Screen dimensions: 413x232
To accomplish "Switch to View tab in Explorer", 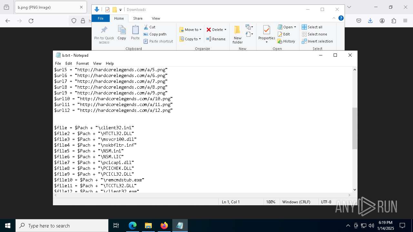I will point(156,18).
